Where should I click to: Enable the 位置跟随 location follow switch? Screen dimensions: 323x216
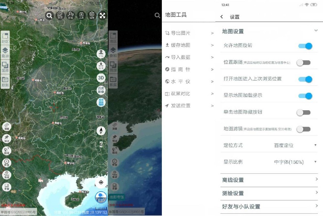303,63
